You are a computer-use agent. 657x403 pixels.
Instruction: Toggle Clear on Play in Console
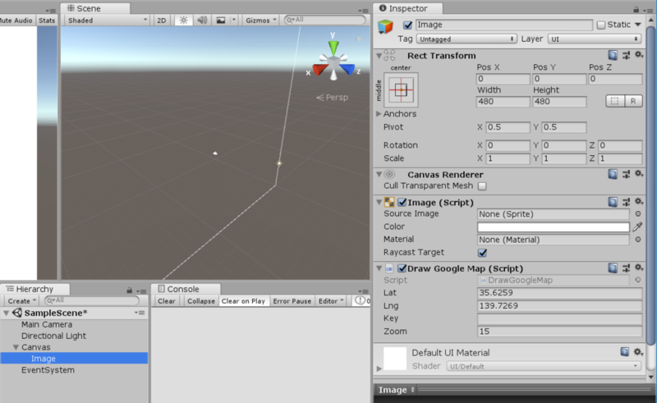click(x=243, y=300)
